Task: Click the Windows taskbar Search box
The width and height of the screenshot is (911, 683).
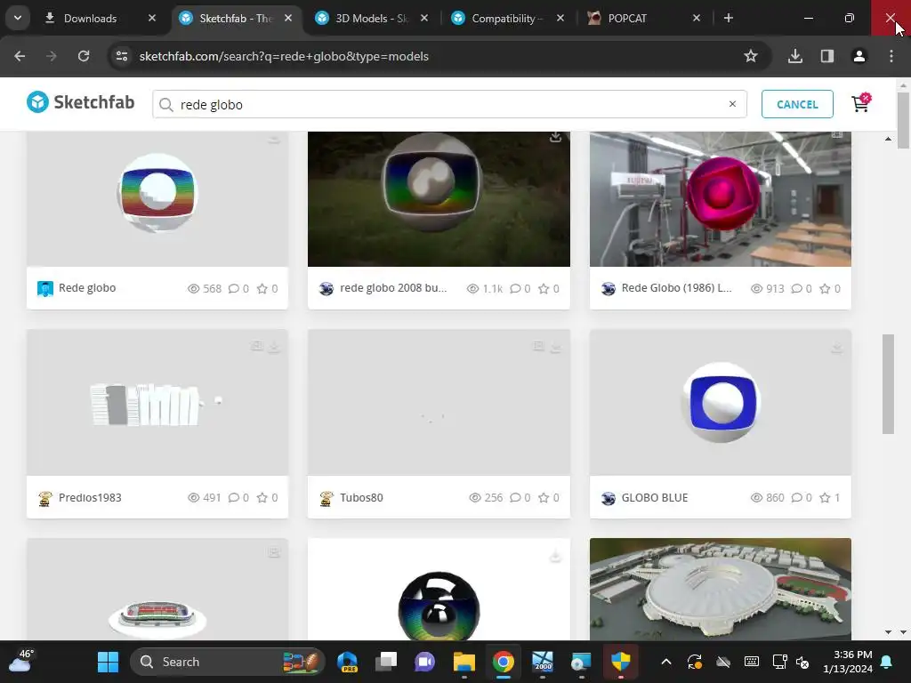Action: click(x=227, y=662)
